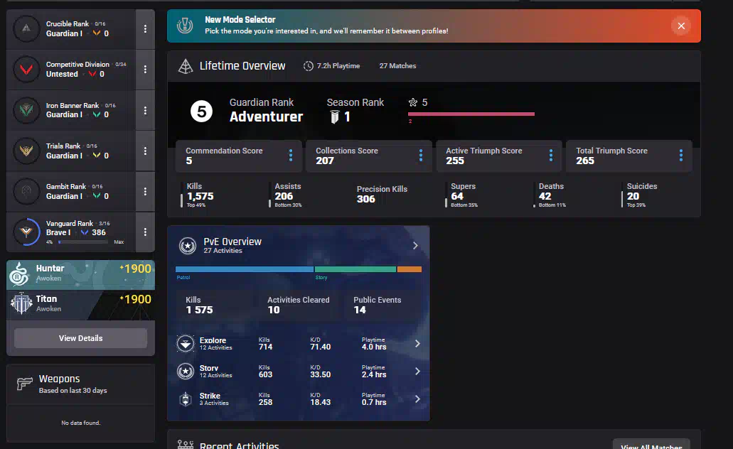Click the Guardian Rank 5 badge
Image resolution: width=733 pixels, height=449 pixels.
(x=201, y=112)
